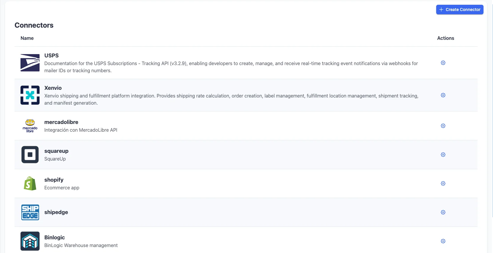This screenshot has height=253, width=493.
Task: Click the Create Connector button
Action: point(460,10)
